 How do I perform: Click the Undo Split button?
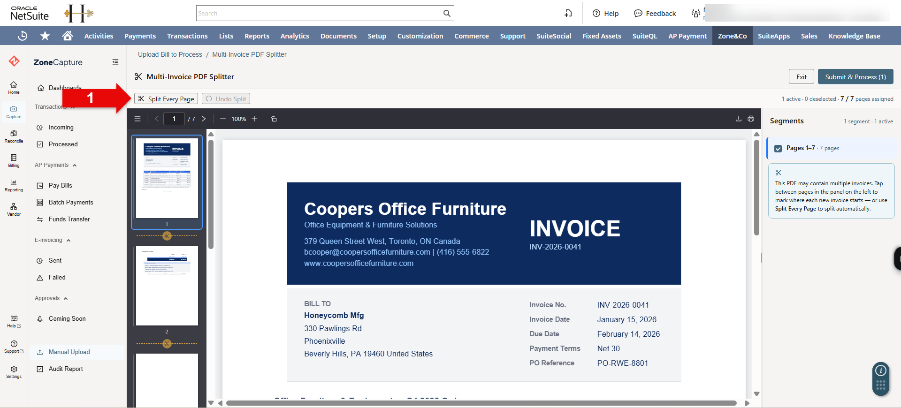pyautogui.click(x=226, y=99)
